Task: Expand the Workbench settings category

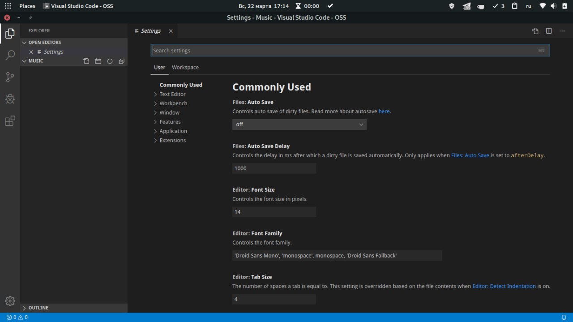Action: (173, 103)
